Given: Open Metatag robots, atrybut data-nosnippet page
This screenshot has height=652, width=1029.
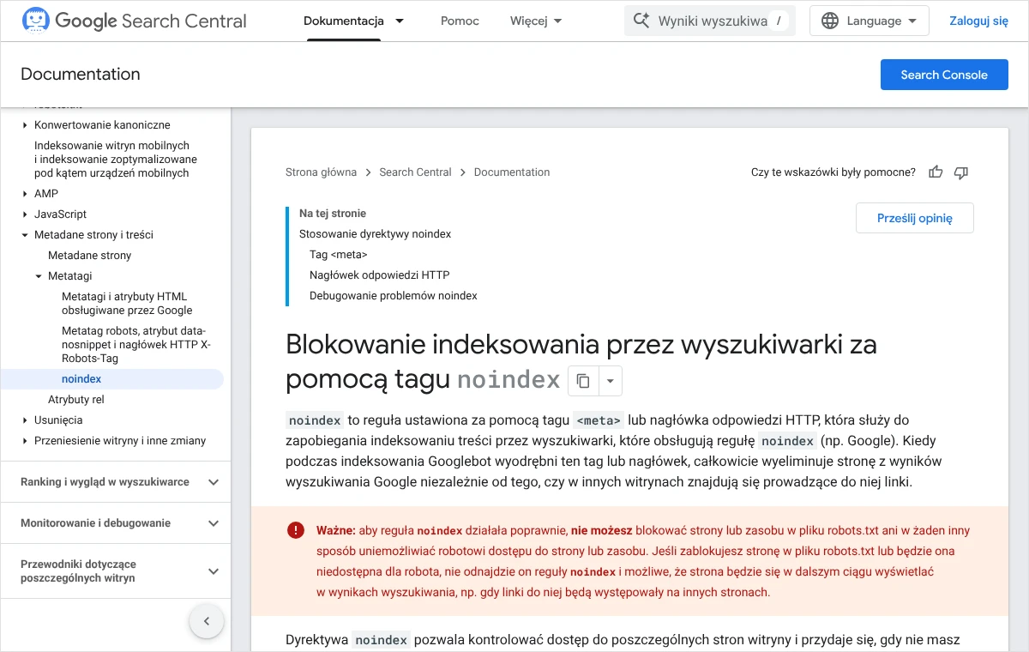Looking at the screenshot, I should point(135,345).
